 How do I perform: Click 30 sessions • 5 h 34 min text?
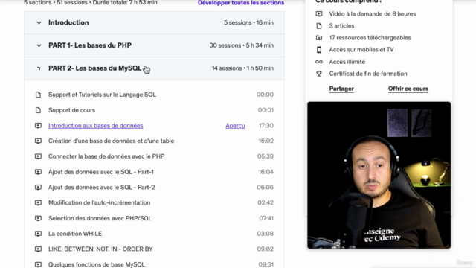242,45
